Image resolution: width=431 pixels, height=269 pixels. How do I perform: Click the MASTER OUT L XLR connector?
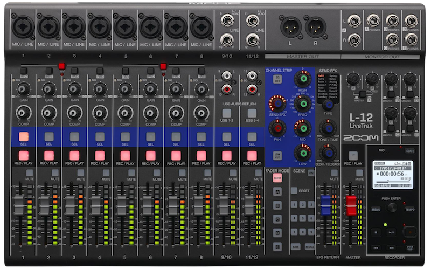pos(290,27)
